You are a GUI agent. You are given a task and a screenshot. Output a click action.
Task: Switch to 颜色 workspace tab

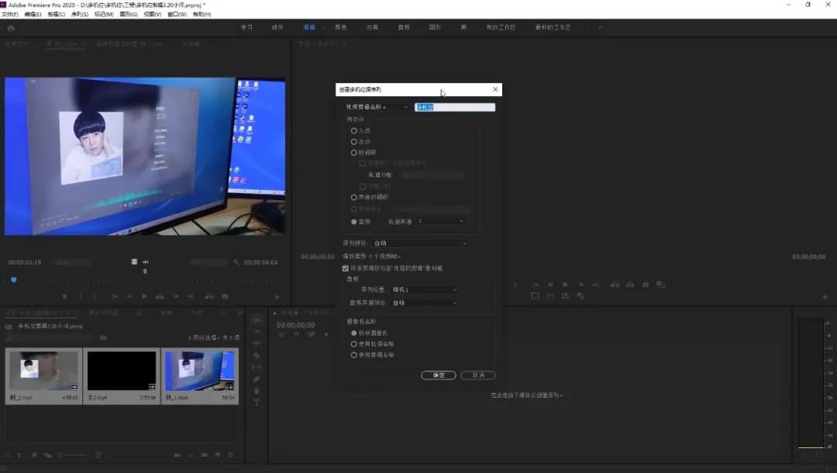point(340,27)
